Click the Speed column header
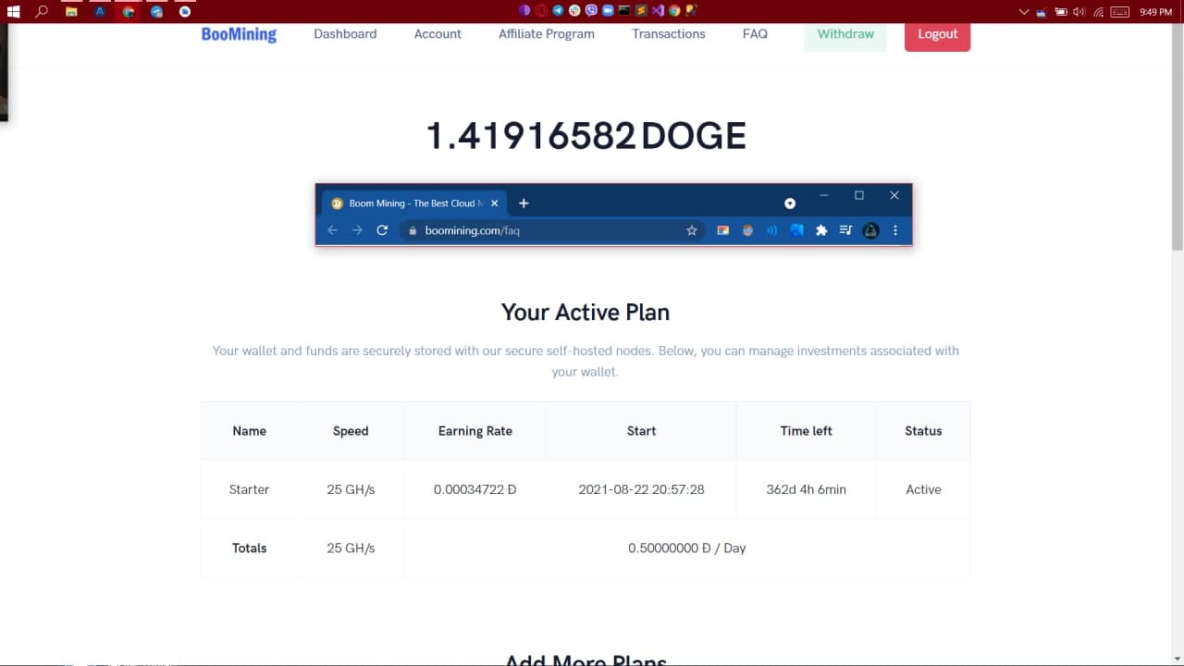Image resolution: width=1184 pixels, height=666 pixels. (x=351, y=431)
